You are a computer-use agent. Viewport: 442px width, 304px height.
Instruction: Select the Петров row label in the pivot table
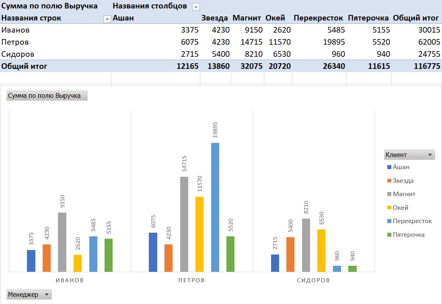[x=15, y=42]
